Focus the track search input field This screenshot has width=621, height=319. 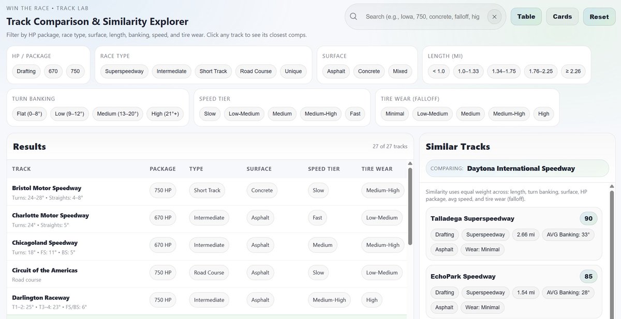tap(422, 17)
